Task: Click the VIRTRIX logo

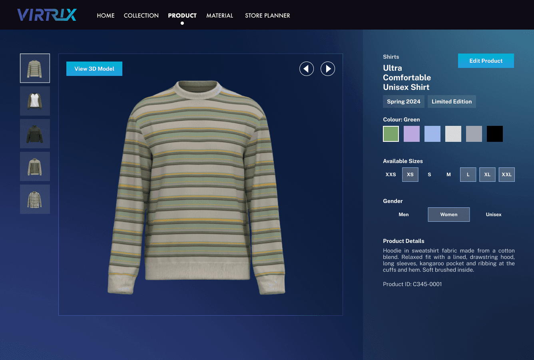Action: coord(47,14)
